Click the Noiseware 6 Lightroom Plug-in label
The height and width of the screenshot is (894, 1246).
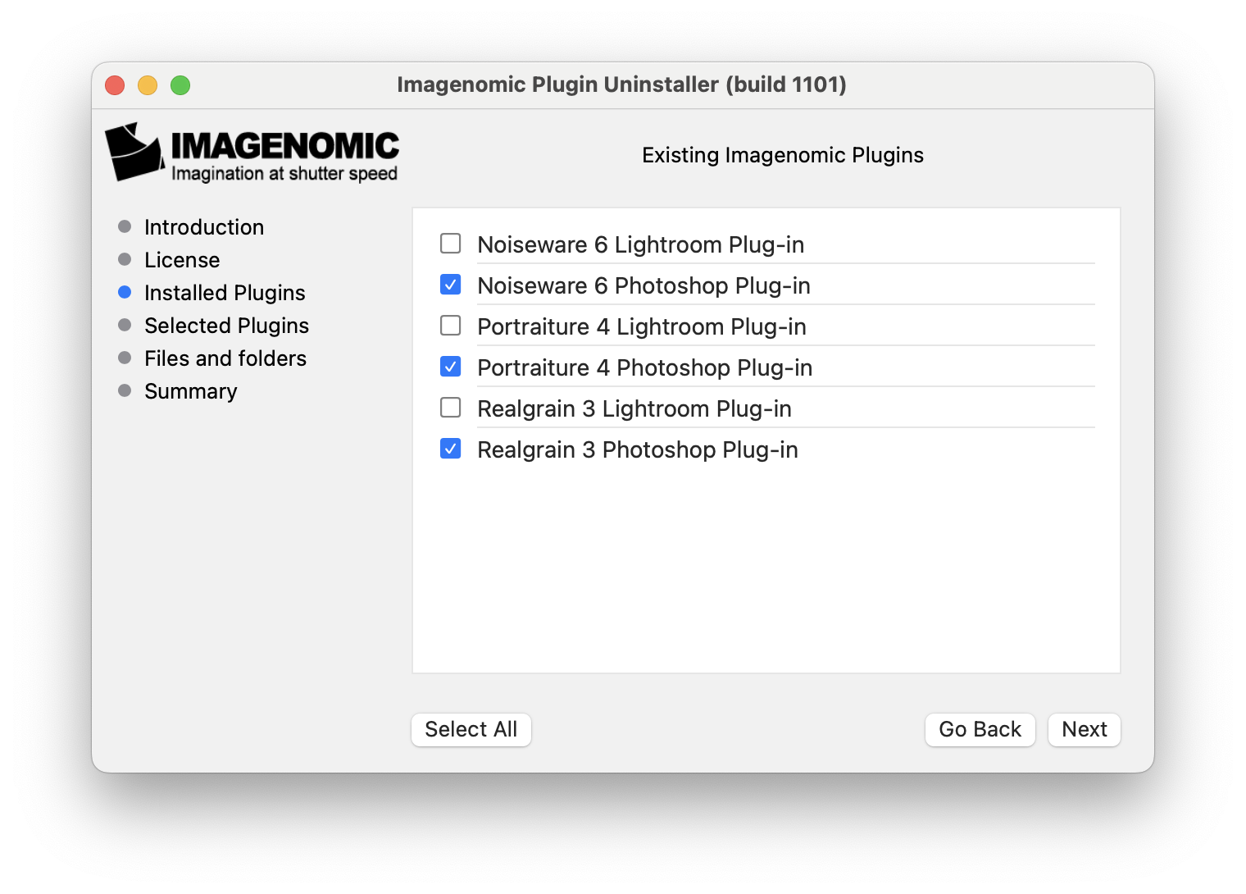640,244
